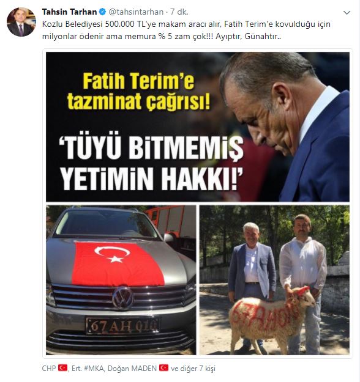
Task: Open the @tahsintarhan handle link
Action: tap(136, 12)
